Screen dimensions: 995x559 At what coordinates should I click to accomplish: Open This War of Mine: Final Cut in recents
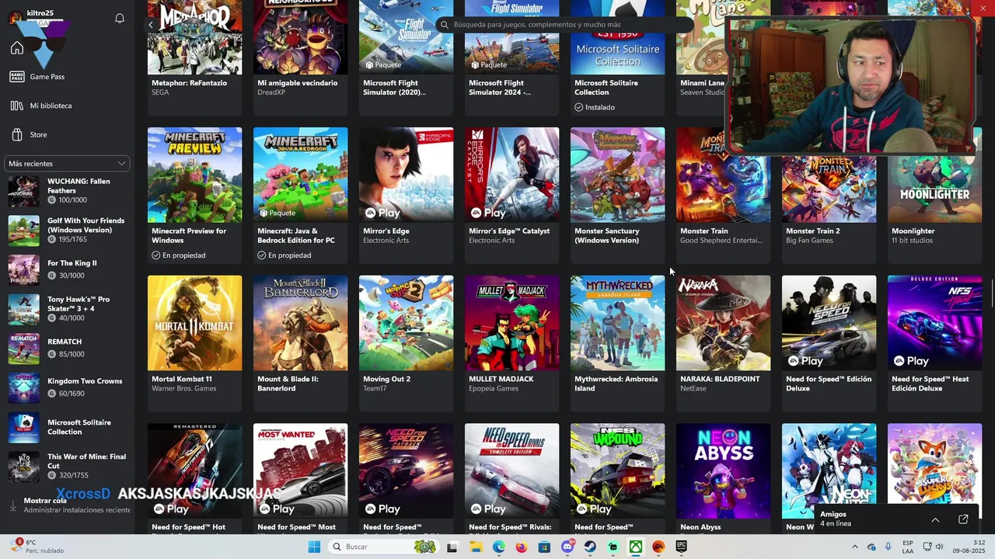68,466
